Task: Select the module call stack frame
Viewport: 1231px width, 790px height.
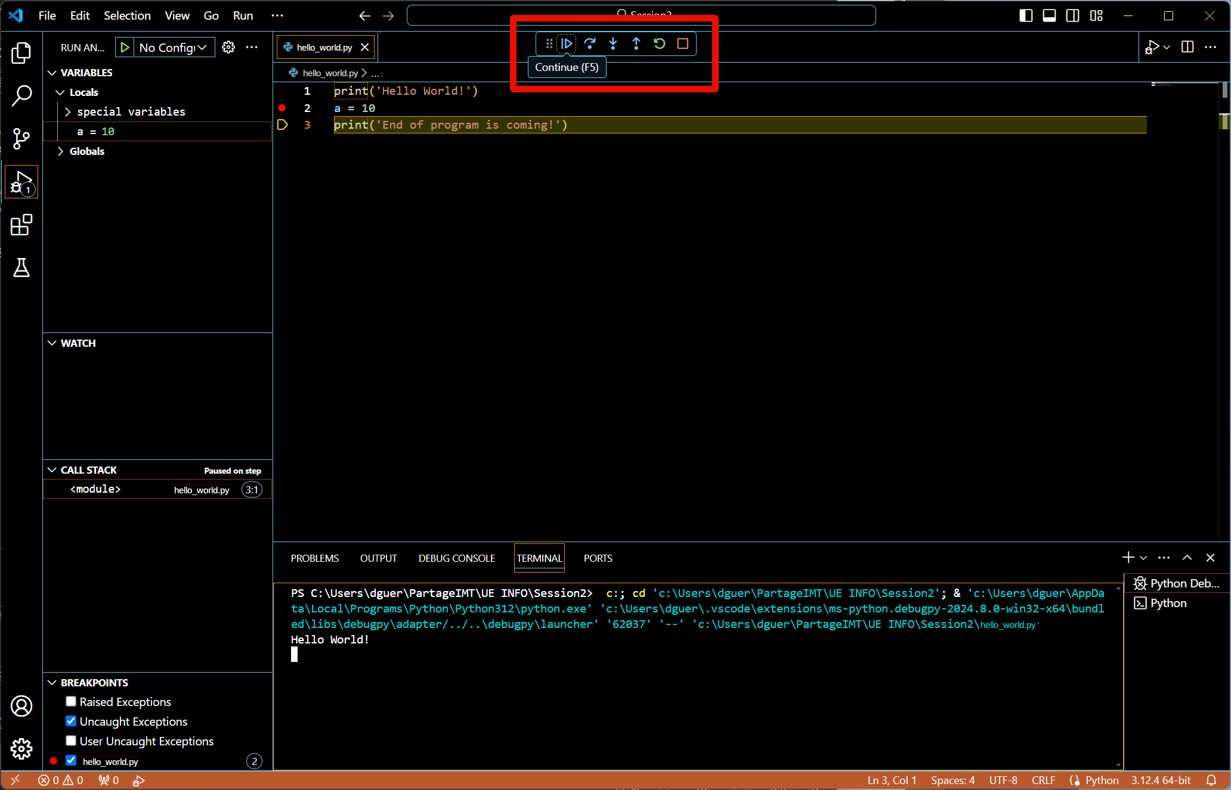Action: click(95, 489)
